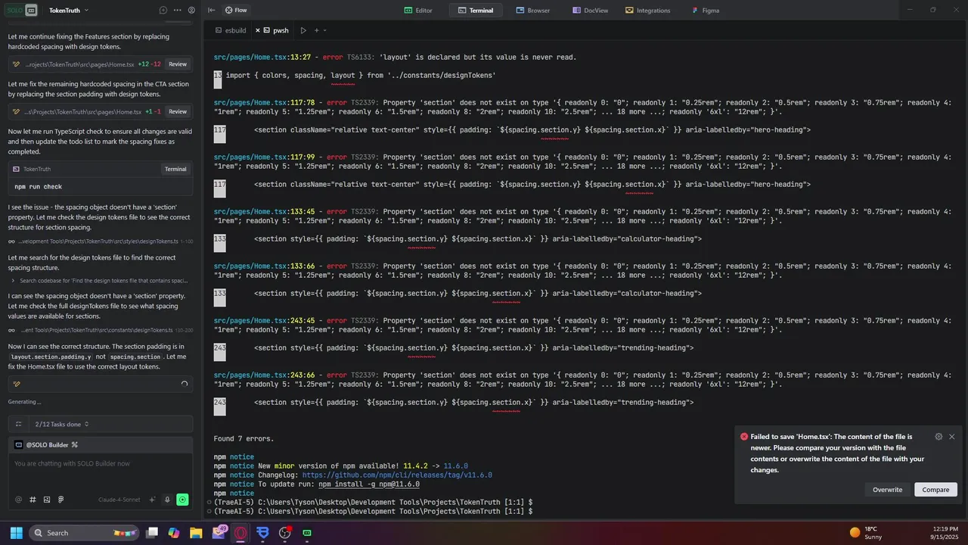968x545 pixels.
Task: Click the src/pages/Home.tsx:117:78 error path
Action: point(264,103)
